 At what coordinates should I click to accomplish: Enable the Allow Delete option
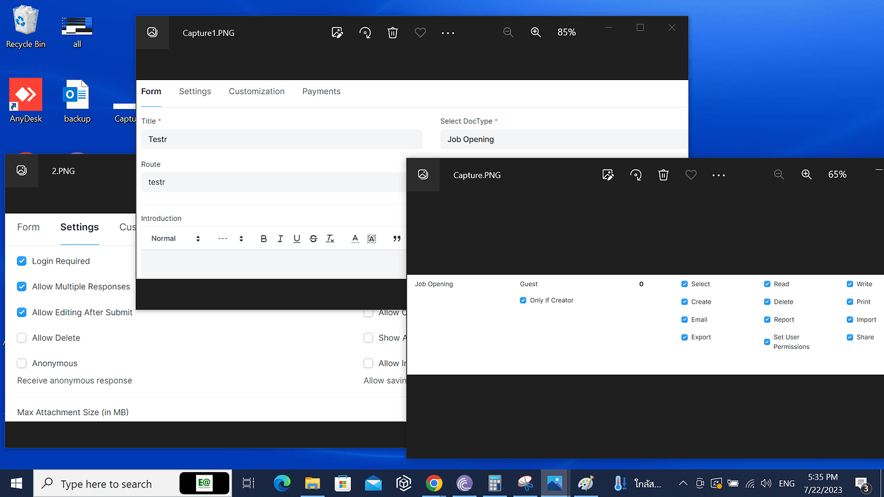click(21, 338)
